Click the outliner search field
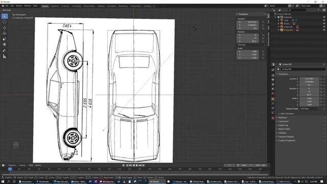Image resolution: width=327 pixels, height=184 pixels. [297, 10]
